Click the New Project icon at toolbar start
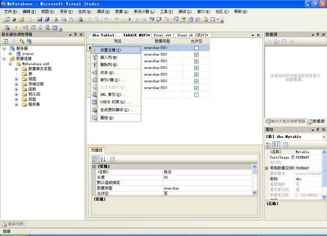This screenshot has height=236, width=327. coord(7,20)
